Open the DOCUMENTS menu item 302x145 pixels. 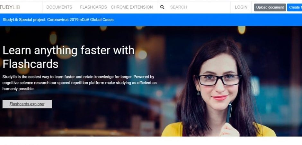click(x=59, y=7)
